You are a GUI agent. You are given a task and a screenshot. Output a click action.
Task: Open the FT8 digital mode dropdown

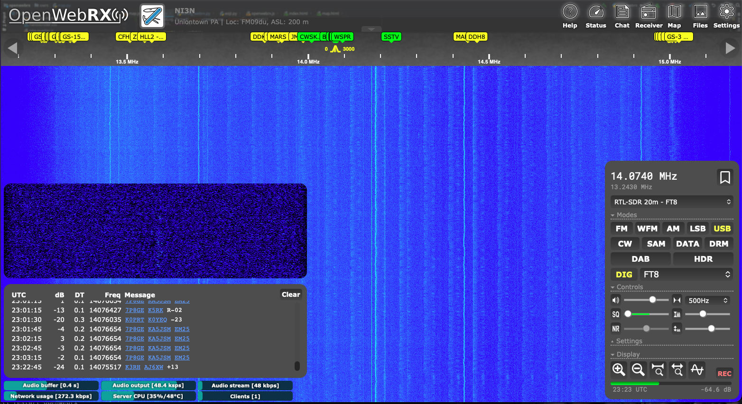click(686, 275)
